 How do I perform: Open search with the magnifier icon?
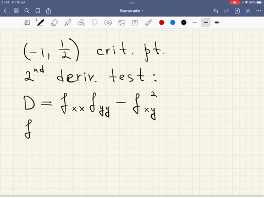tap(27, 11)
